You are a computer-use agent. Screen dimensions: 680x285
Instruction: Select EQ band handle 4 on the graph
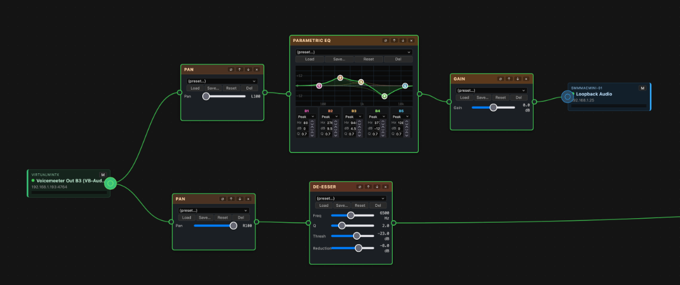pos(384,96)
